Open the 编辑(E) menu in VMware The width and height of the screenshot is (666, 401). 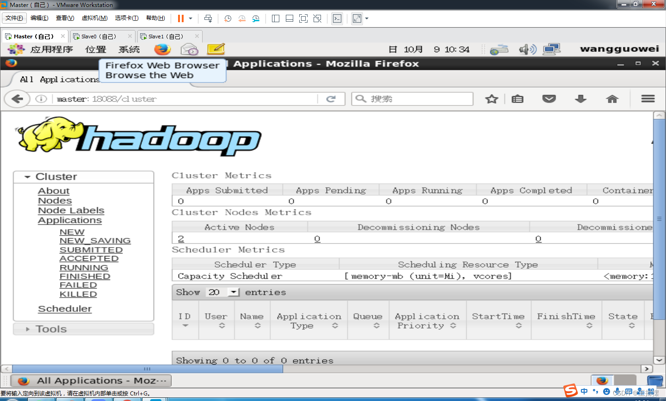[39, 18]
